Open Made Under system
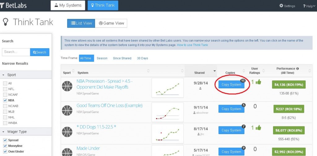The height and width of the screenshot is (156, 317). [88, 148]
